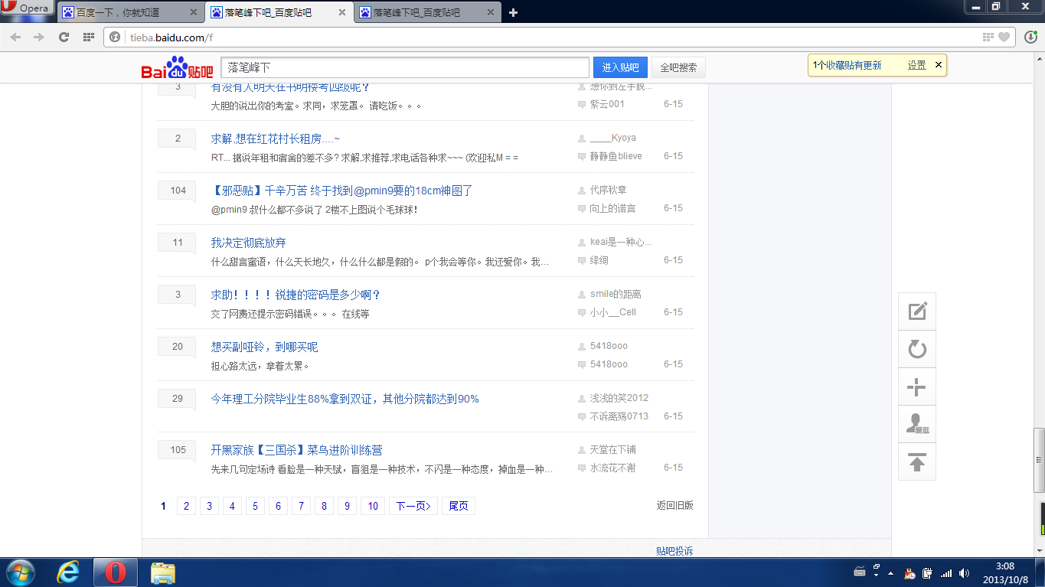Go forward with browser forward arrow
1045x587 pixels.
(39, 37)
